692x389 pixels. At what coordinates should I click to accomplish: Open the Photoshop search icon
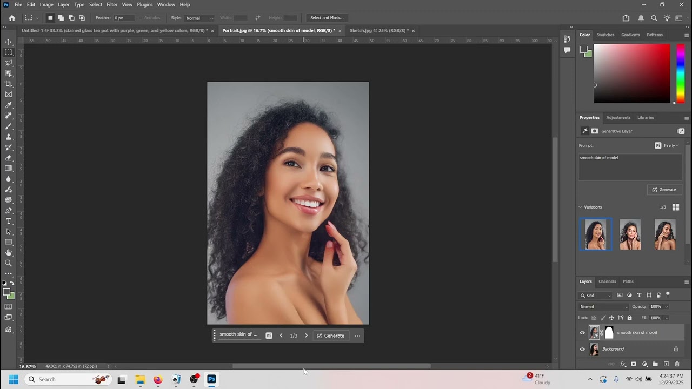click(654, 18)
